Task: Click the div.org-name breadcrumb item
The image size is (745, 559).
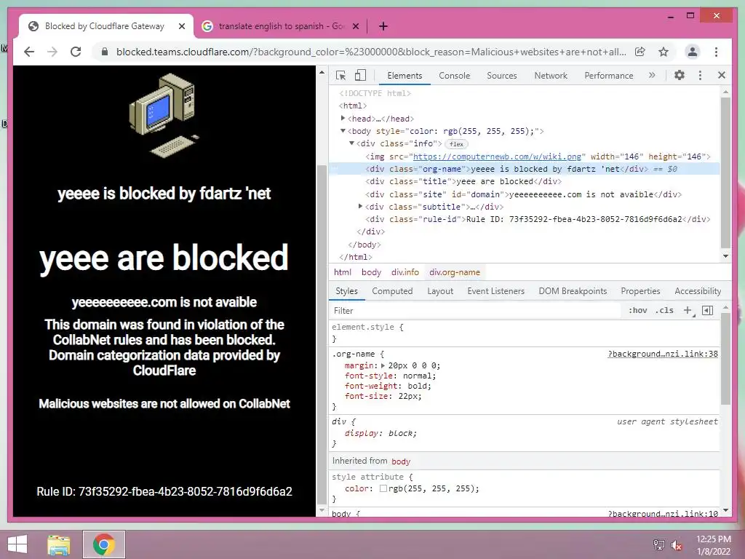Action: [x=455, y=272]
